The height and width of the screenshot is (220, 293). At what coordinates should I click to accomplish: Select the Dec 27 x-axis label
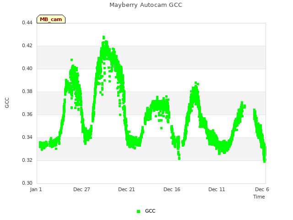[81, 189]
